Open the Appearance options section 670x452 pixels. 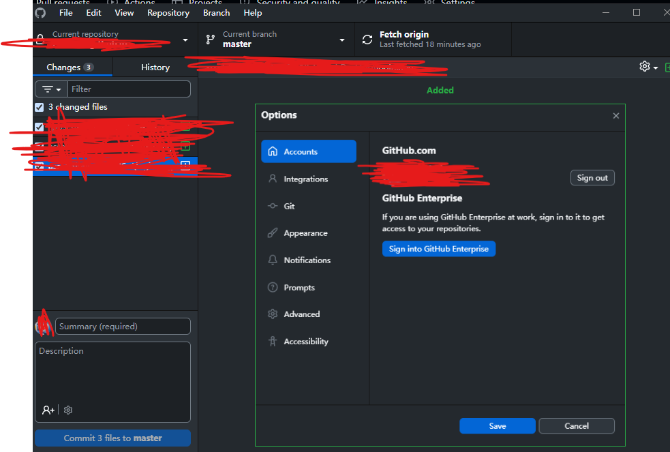click(309, 233)
